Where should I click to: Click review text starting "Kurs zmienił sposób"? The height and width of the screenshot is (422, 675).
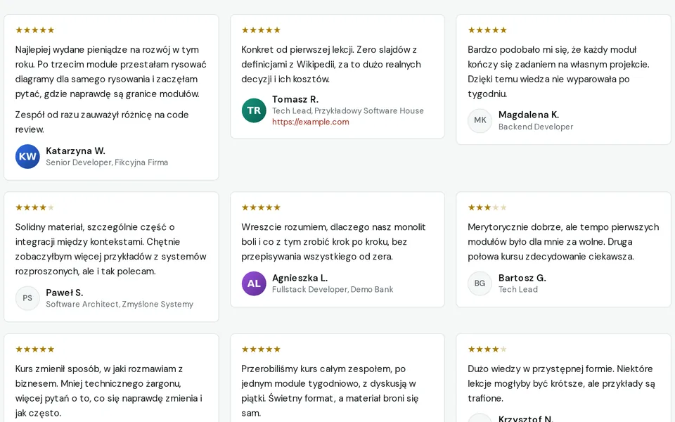pyautogui.click(x=109, y=390)
